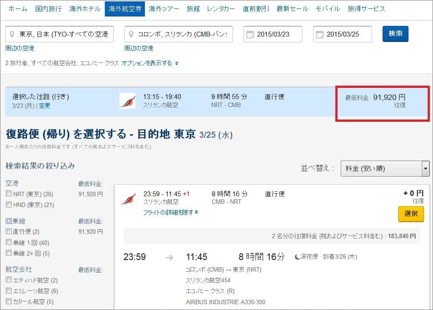Click the yellow 選択 button
The height and width of the screenshot is (310, 433).
pos(411,214)
